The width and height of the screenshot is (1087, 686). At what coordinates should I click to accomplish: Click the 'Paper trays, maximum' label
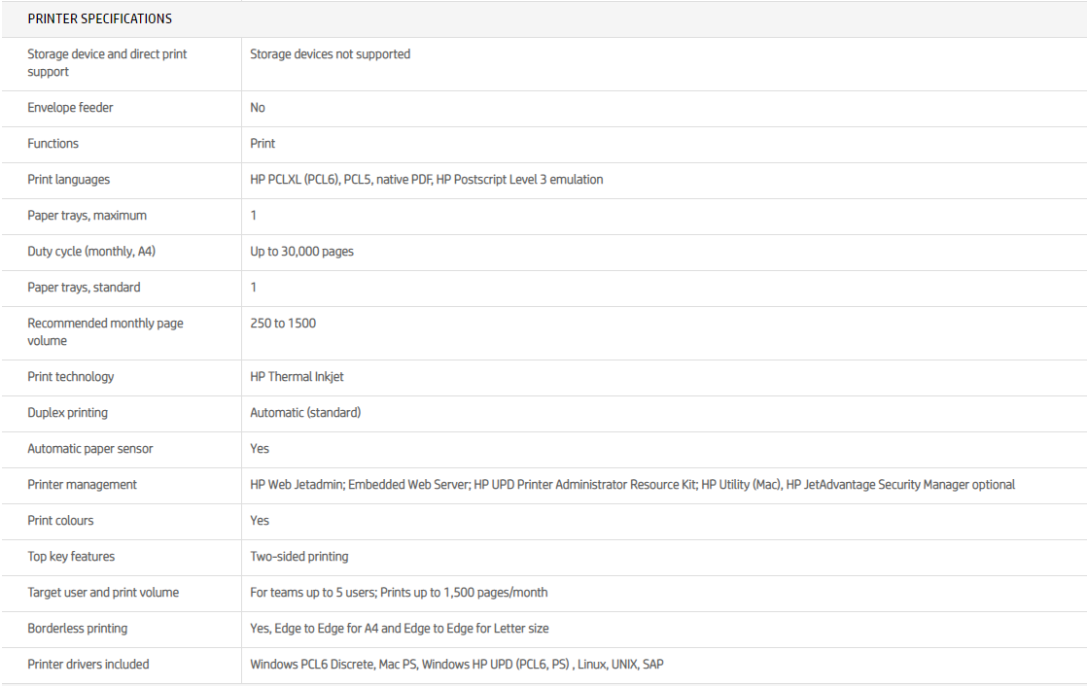point(88,216)
